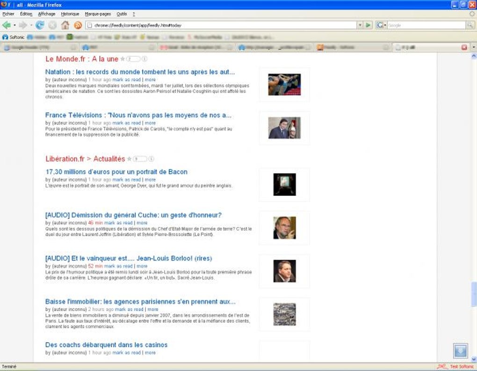Toggle the info icon next to Le Monde feed

click(x=145, y=59)
